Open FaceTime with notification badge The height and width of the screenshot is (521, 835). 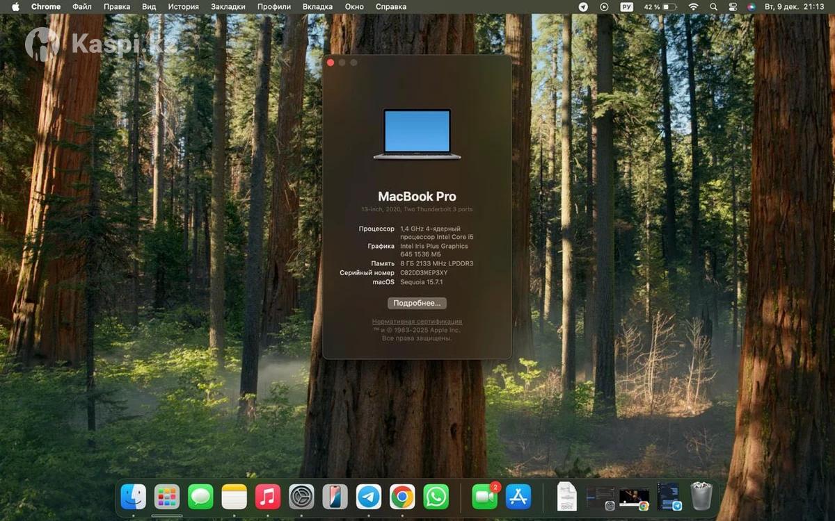click(484, 497)
